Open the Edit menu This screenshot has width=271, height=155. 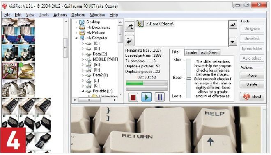click(18, 15)
